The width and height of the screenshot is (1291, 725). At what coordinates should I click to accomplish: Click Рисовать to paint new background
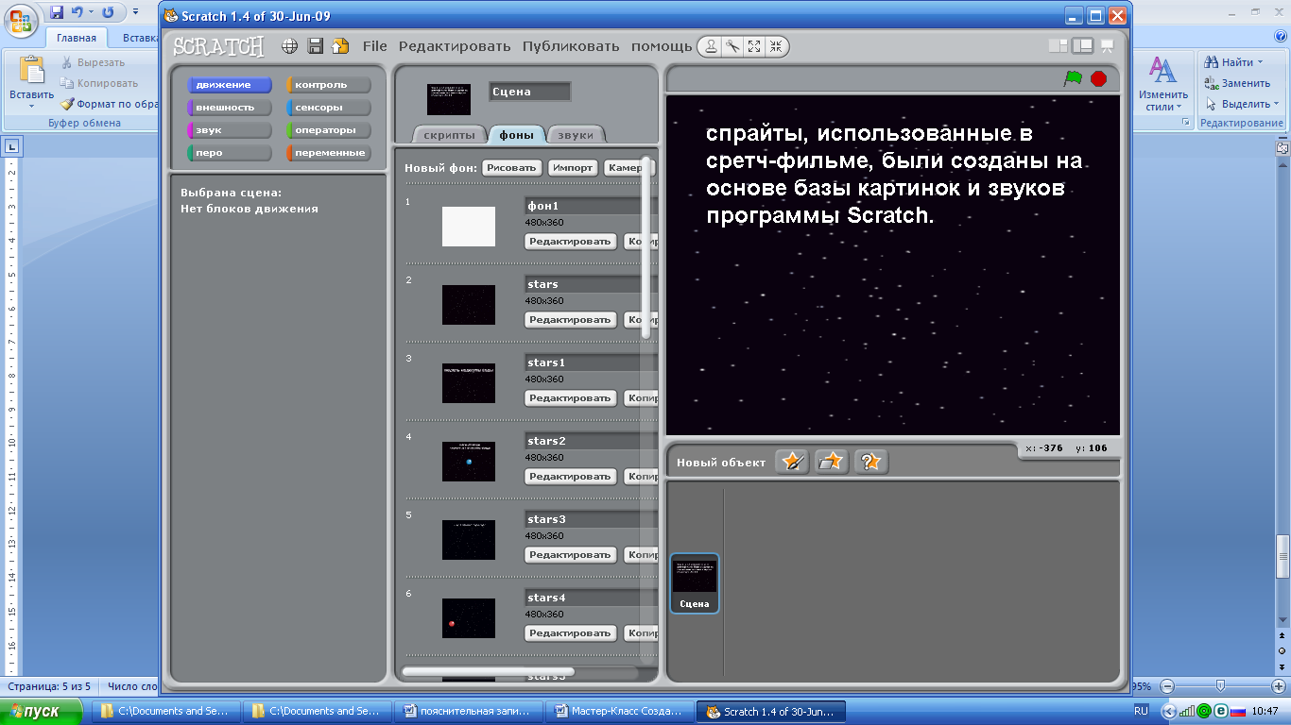point(511,168)
